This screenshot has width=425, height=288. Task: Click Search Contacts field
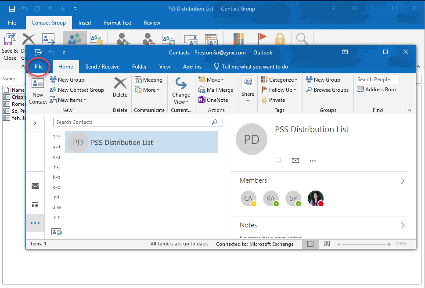(138, 122)
